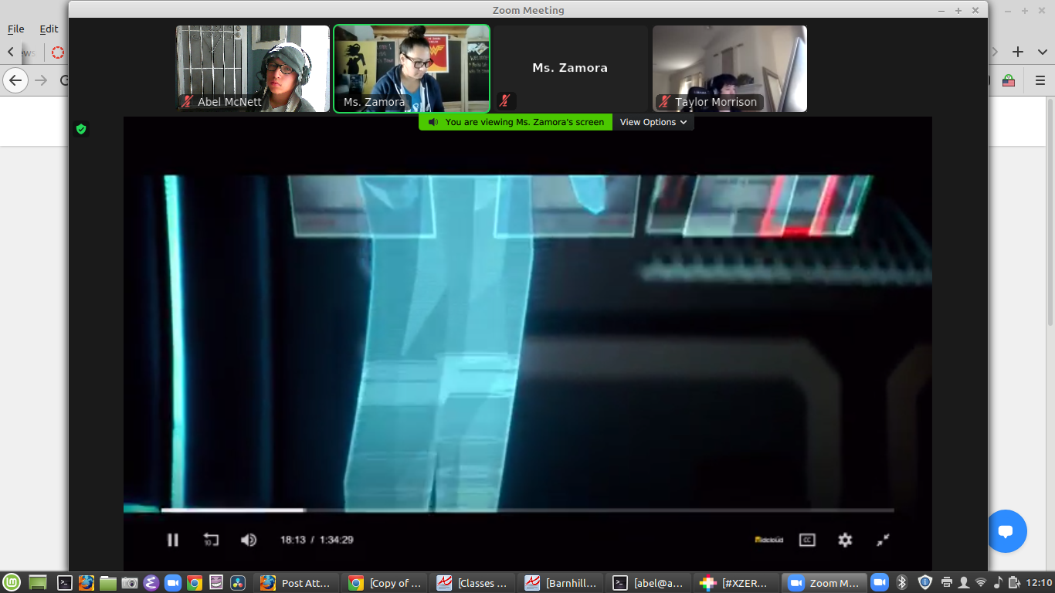Launch the purple grinning face app

click(x=216, y=583)
